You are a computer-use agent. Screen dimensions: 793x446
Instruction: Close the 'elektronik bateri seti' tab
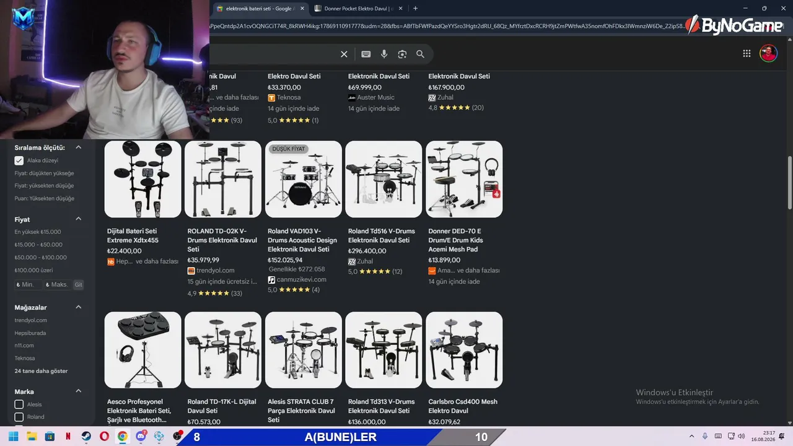point(302,9)
